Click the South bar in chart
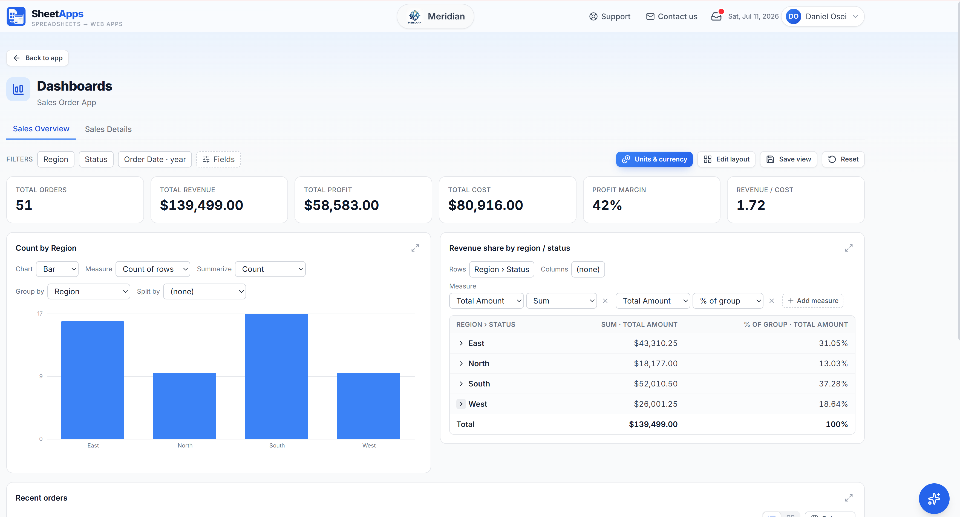The width and height of the screenshot is (960, 517). 276,377
